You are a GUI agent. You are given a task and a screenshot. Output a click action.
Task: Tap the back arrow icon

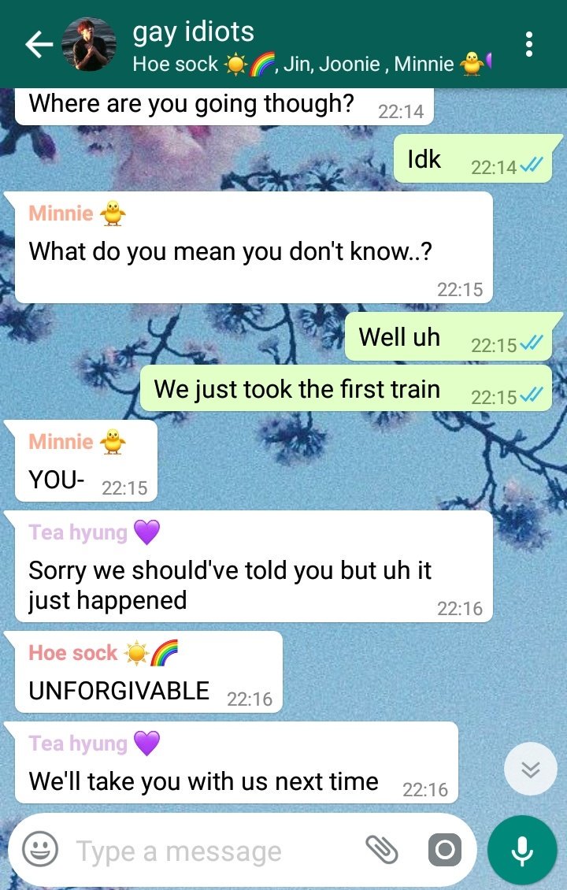coord(39,45)
